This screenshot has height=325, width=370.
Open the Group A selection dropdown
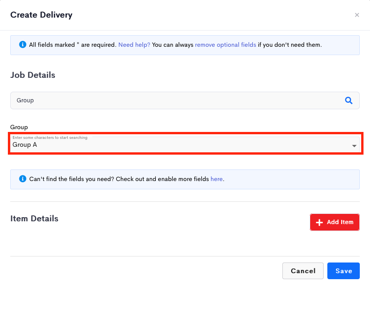[185, 144]
